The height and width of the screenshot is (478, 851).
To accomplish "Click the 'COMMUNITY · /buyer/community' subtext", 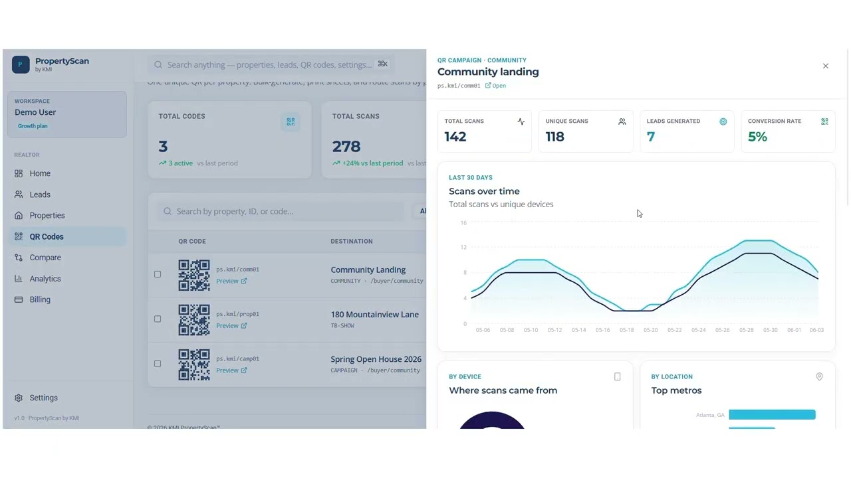I will click(377, 281).
